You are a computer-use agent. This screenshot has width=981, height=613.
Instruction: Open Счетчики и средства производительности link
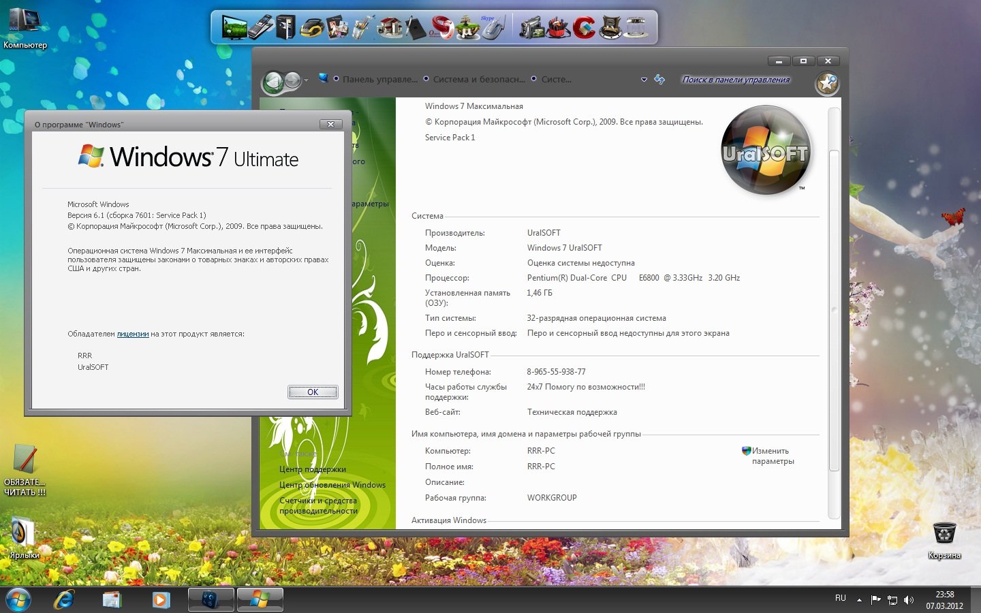[318, 505]
